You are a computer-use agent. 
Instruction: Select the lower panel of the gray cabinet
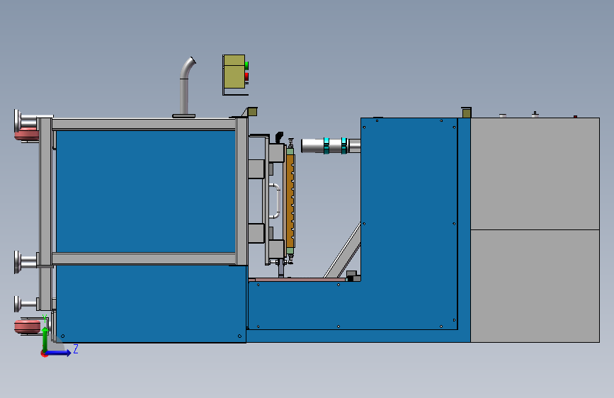pos(535,286)
